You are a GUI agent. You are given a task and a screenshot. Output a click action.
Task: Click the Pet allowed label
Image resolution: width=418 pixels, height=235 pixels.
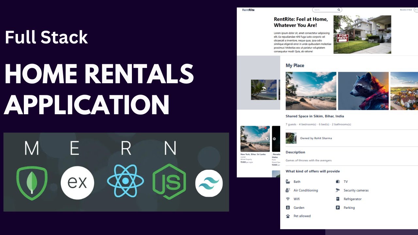(302, 216)
